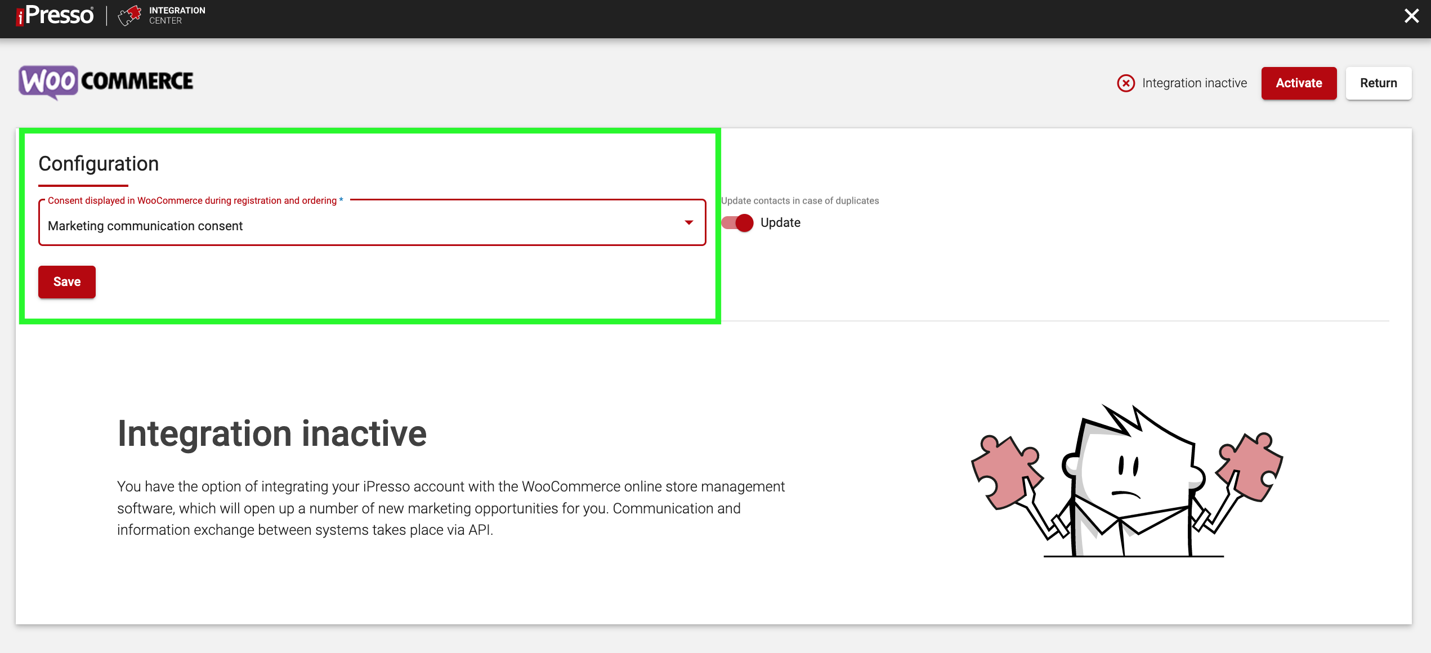This screenshot has width=1431, height=653.
Task: Save the configuration
Action: (x=67, y=281)
